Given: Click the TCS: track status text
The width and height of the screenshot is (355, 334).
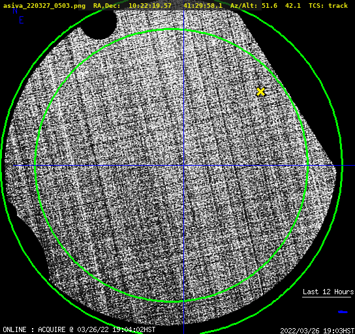Looking at the screenshot, I should (328, 5).
